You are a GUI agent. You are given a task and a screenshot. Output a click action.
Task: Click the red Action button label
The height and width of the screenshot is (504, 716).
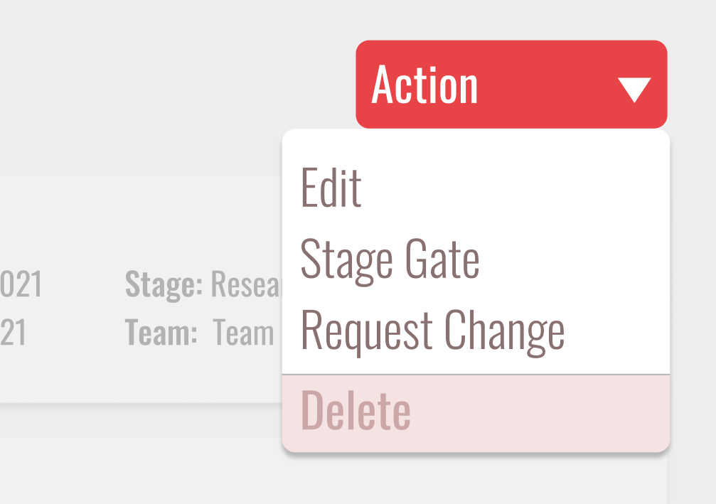[424, 83]
